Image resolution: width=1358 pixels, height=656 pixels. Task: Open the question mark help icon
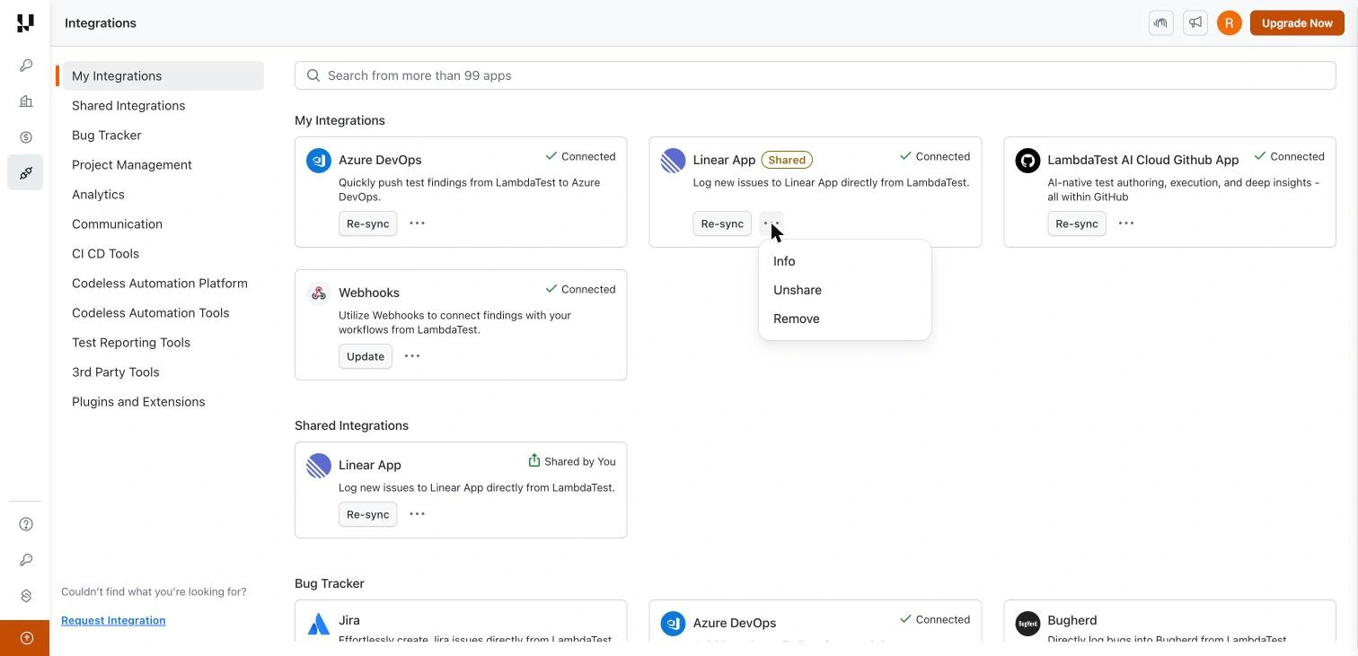26,524
